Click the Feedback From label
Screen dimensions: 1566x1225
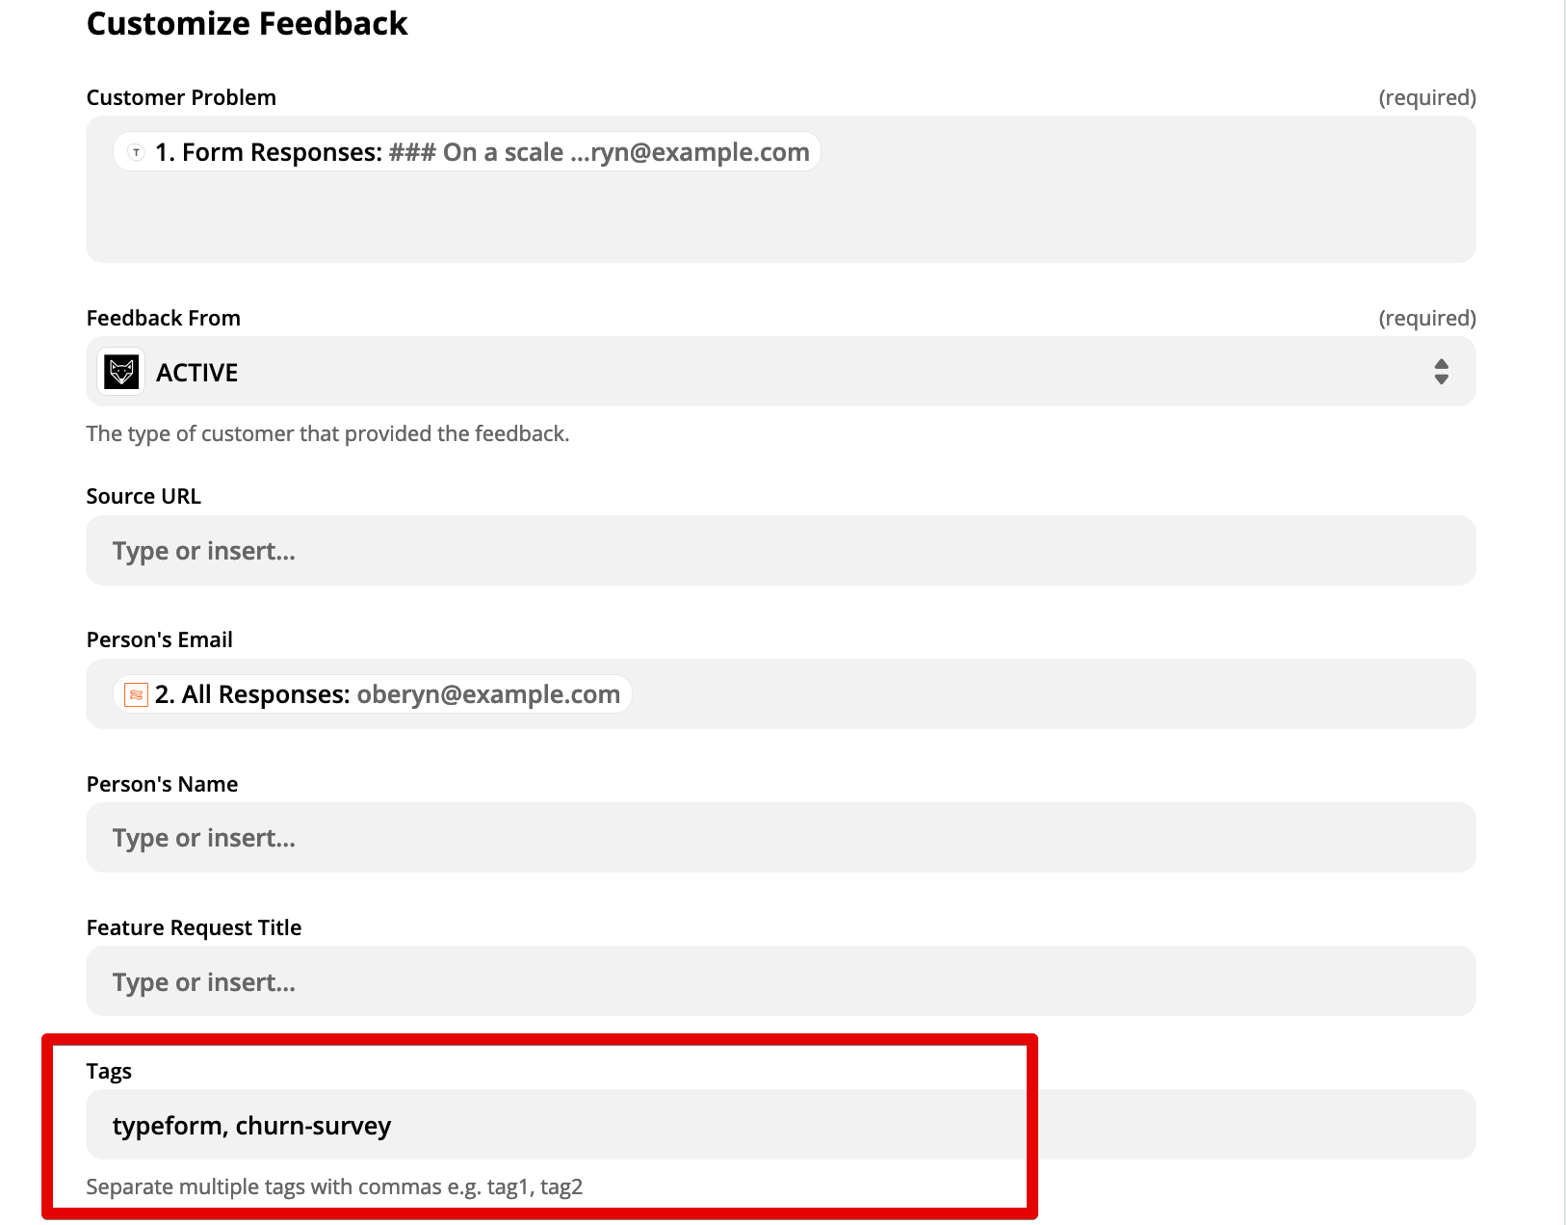click(164, 318)
